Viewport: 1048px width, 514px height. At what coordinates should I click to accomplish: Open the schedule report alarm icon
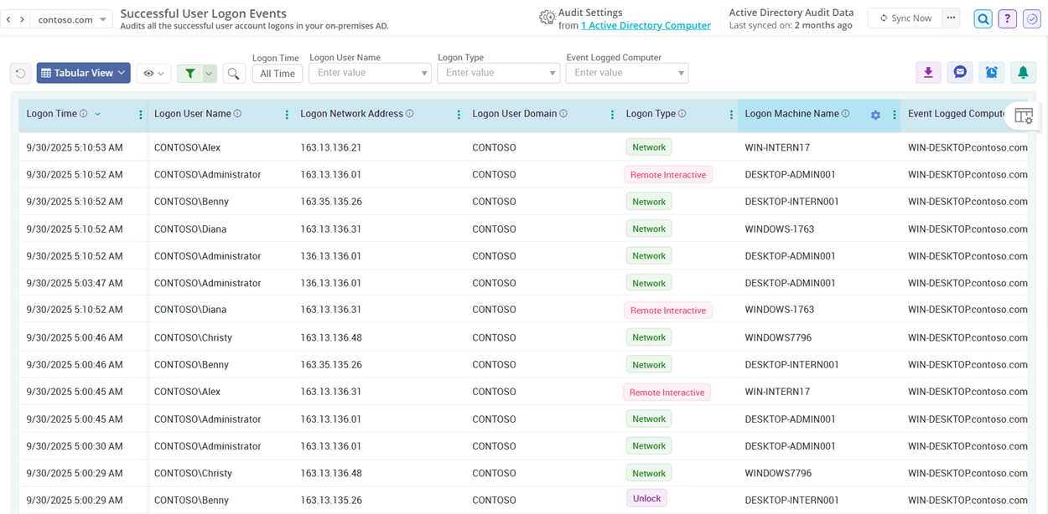(x=991, y=73)
